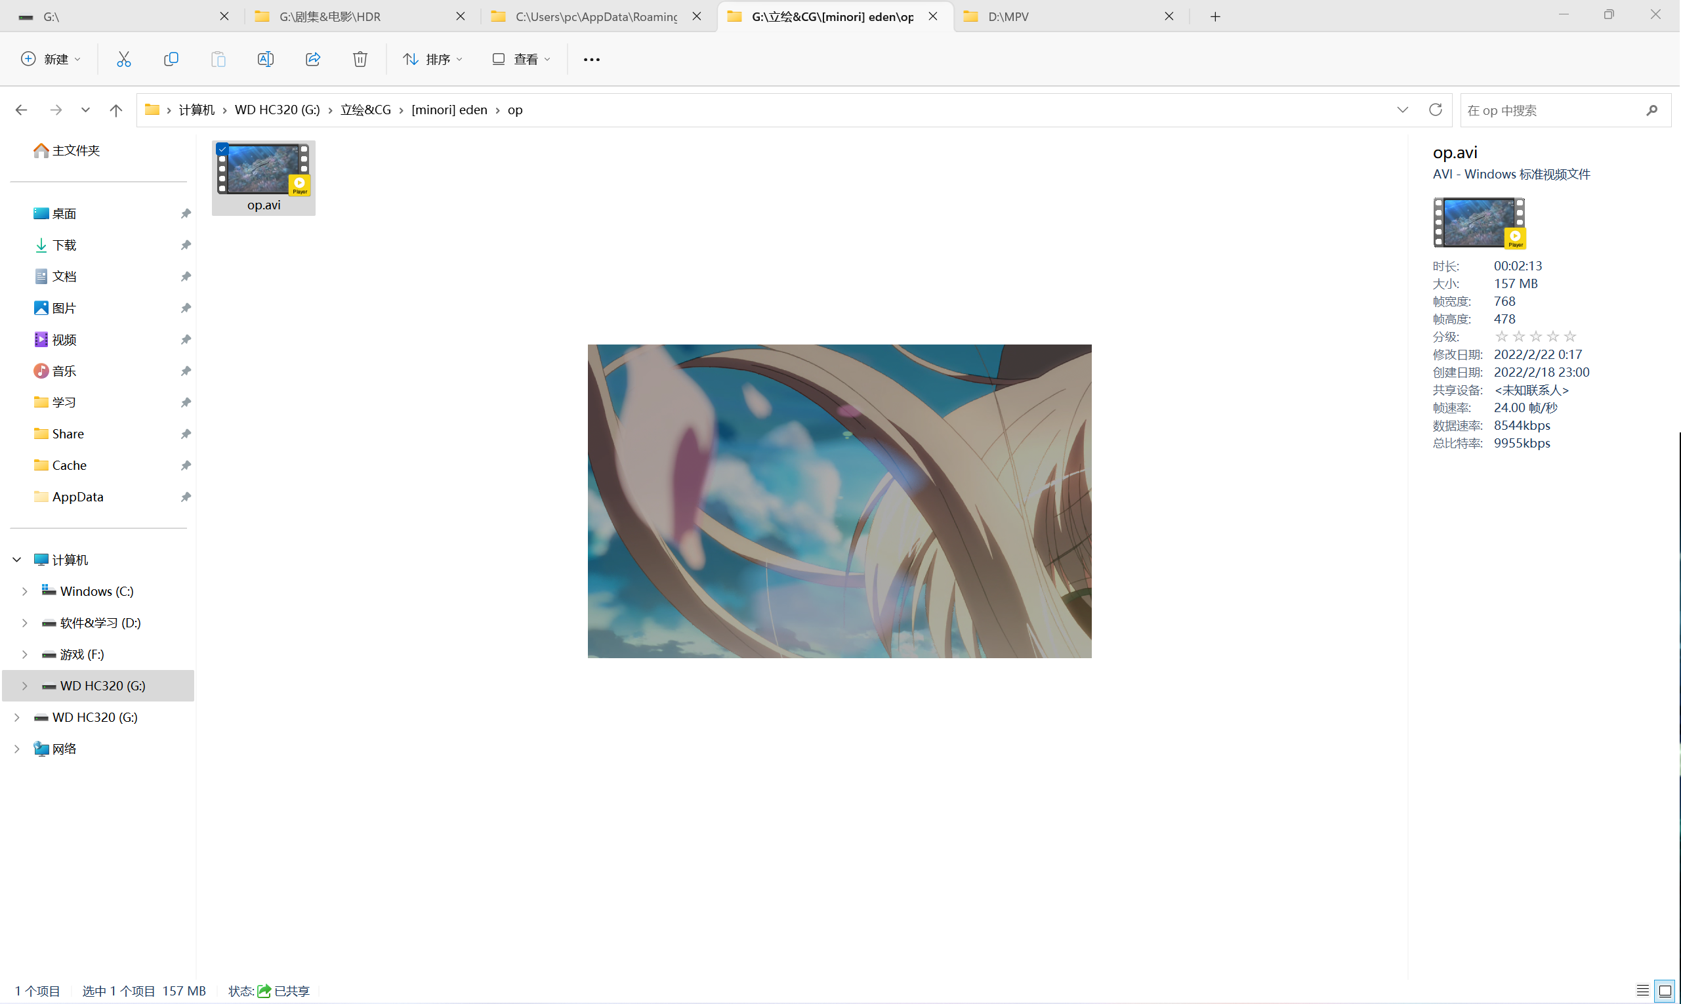1681x1004 pixels.
Task: Open the 排序 (Sort) dropdown
Action: click(432, 59)
